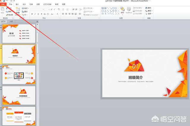Screen dimensions: 190x126
Task: Click the Underline formatting icon
Action: click(39, 14)
